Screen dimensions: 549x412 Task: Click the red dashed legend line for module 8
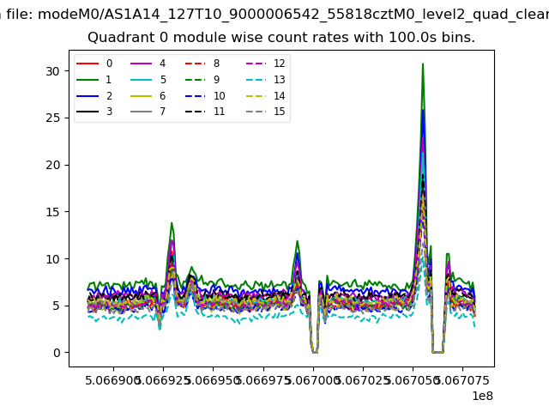pyautogui.click(x=196, y=64)
